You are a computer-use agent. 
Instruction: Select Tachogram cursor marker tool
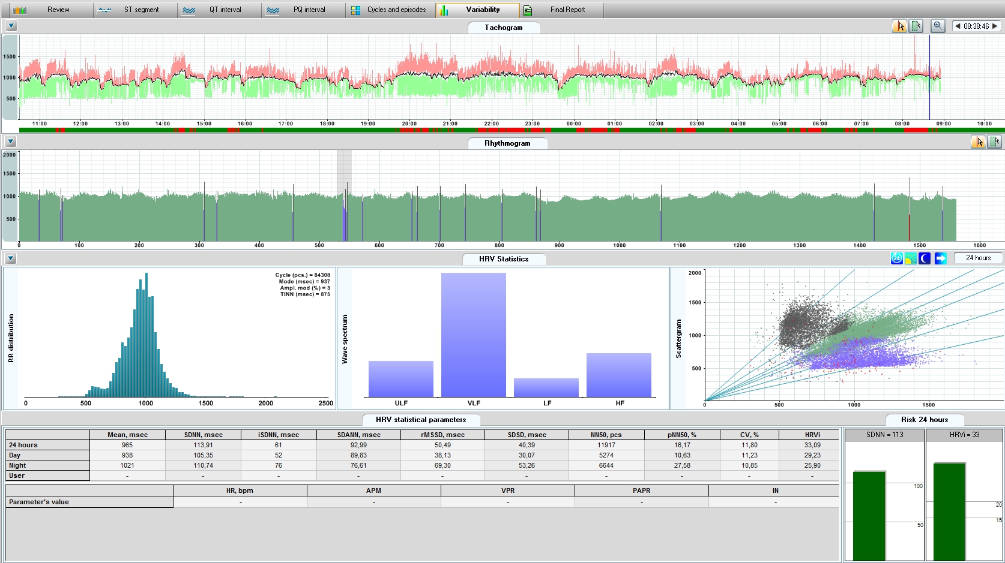899,26
